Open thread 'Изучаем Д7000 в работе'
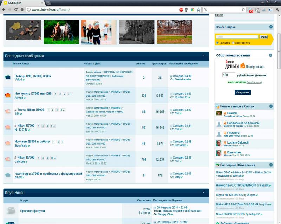The height and width of the screenshot is (224, 281). (32, 141)
